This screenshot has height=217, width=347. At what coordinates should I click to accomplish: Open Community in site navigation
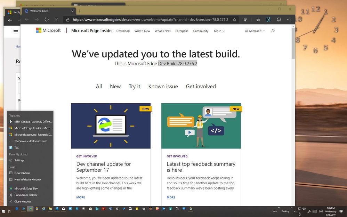201,31
